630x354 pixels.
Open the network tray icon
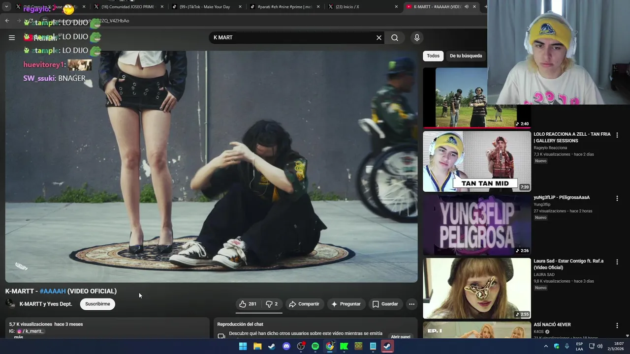point(591,346)
